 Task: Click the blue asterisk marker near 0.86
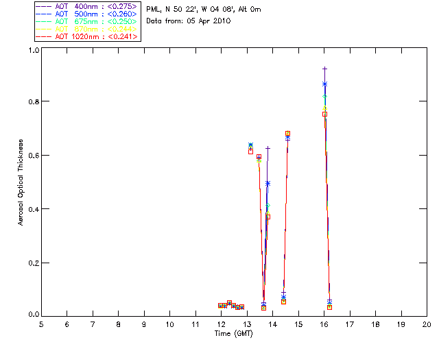click(x=324, y=84)
